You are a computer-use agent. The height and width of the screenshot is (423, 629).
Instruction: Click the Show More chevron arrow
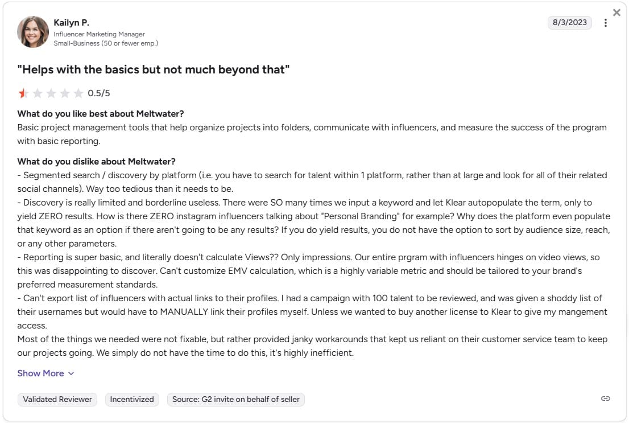click(x=71, y=373)
